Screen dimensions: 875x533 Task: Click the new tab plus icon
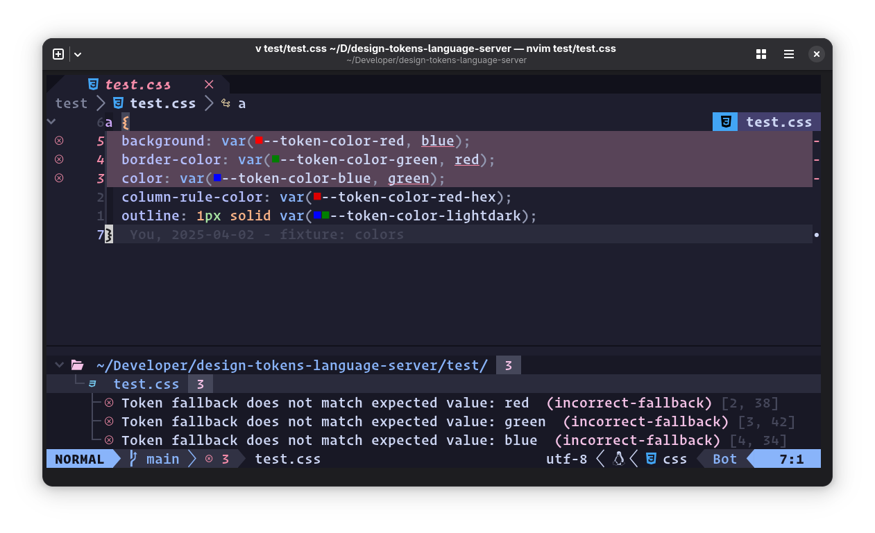click(58, 54)
